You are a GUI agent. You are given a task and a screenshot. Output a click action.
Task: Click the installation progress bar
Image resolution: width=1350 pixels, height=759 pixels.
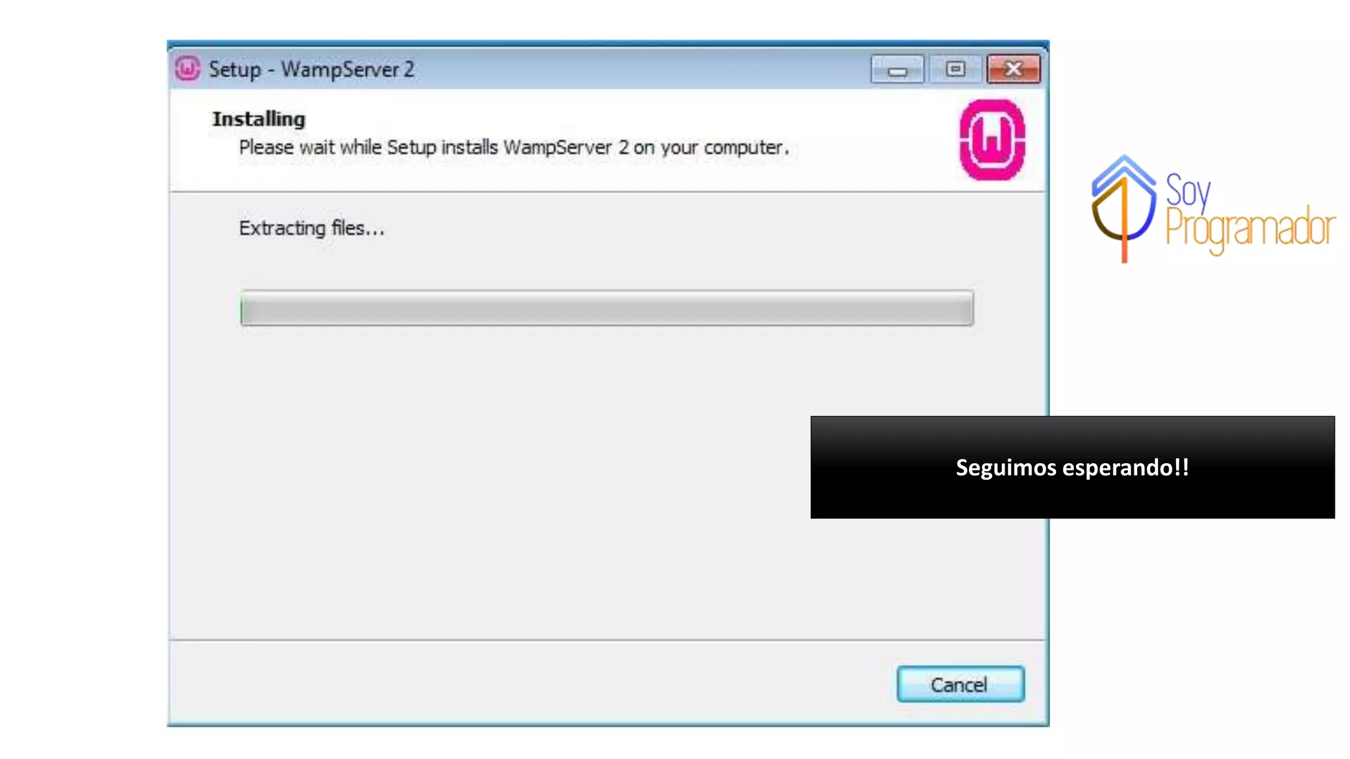(606, 308)
